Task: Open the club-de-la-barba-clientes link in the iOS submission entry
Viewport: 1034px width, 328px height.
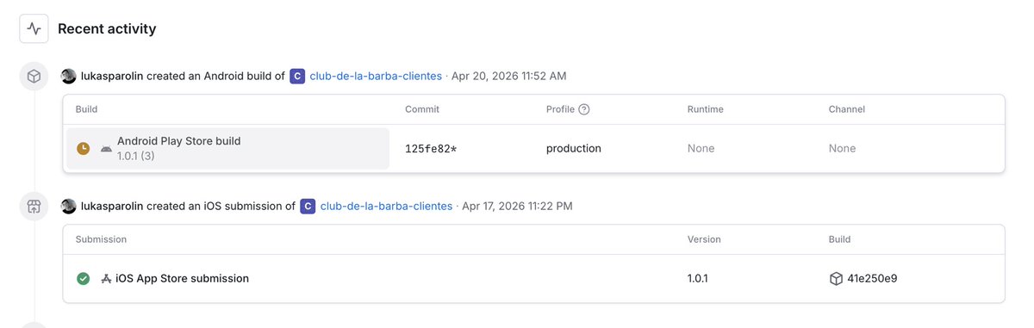Action: point(386,206)
